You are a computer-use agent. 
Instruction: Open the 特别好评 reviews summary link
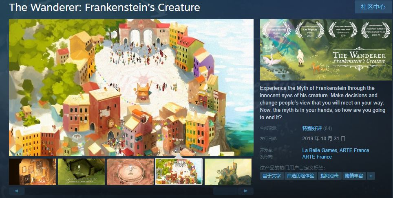click(312, 128)
